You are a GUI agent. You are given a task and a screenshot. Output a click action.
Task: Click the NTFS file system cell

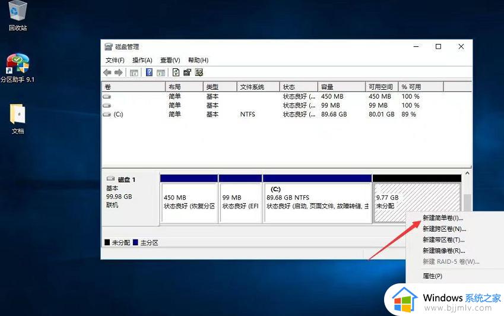(248, 115)
